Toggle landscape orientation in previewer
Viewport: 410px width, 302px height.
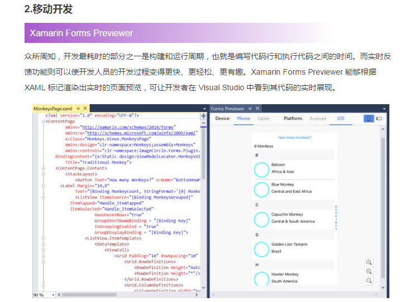(379, 119)
